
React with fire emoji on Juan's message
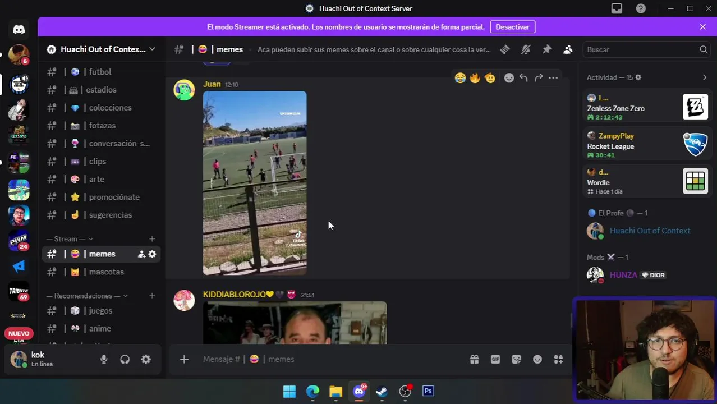475,78
